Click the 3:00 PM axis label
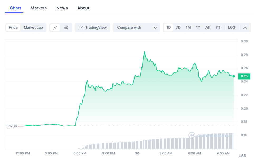 [51, 153]
